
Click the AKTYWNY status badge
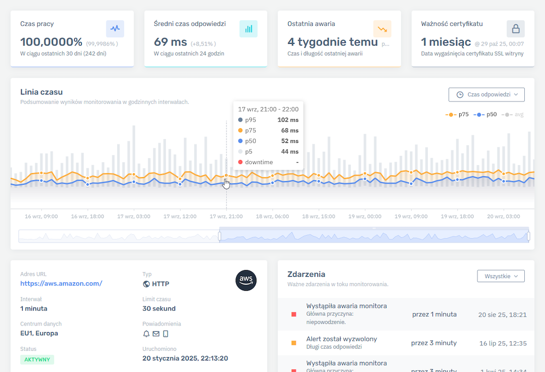point(37,359)
